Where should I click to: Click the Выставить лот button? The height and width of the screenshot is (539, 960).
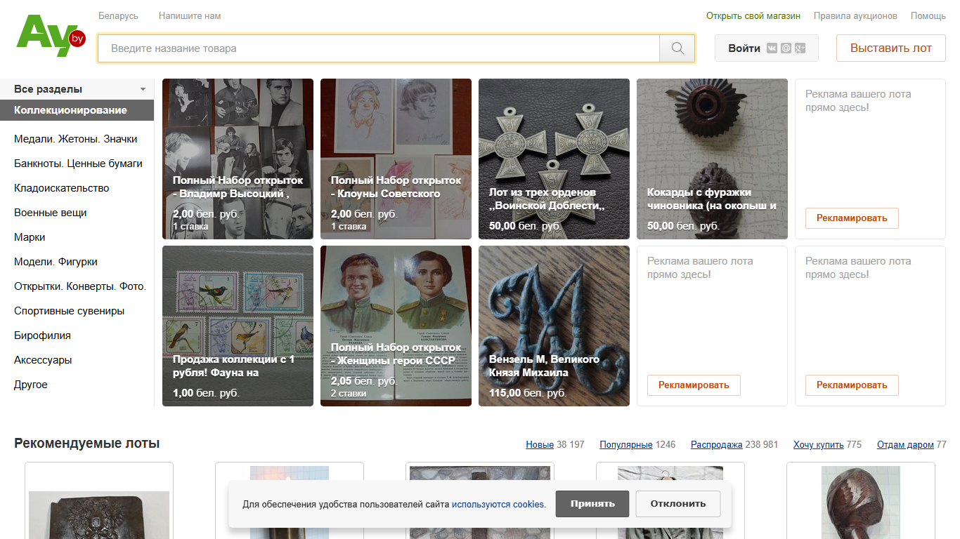coord(891,48)
